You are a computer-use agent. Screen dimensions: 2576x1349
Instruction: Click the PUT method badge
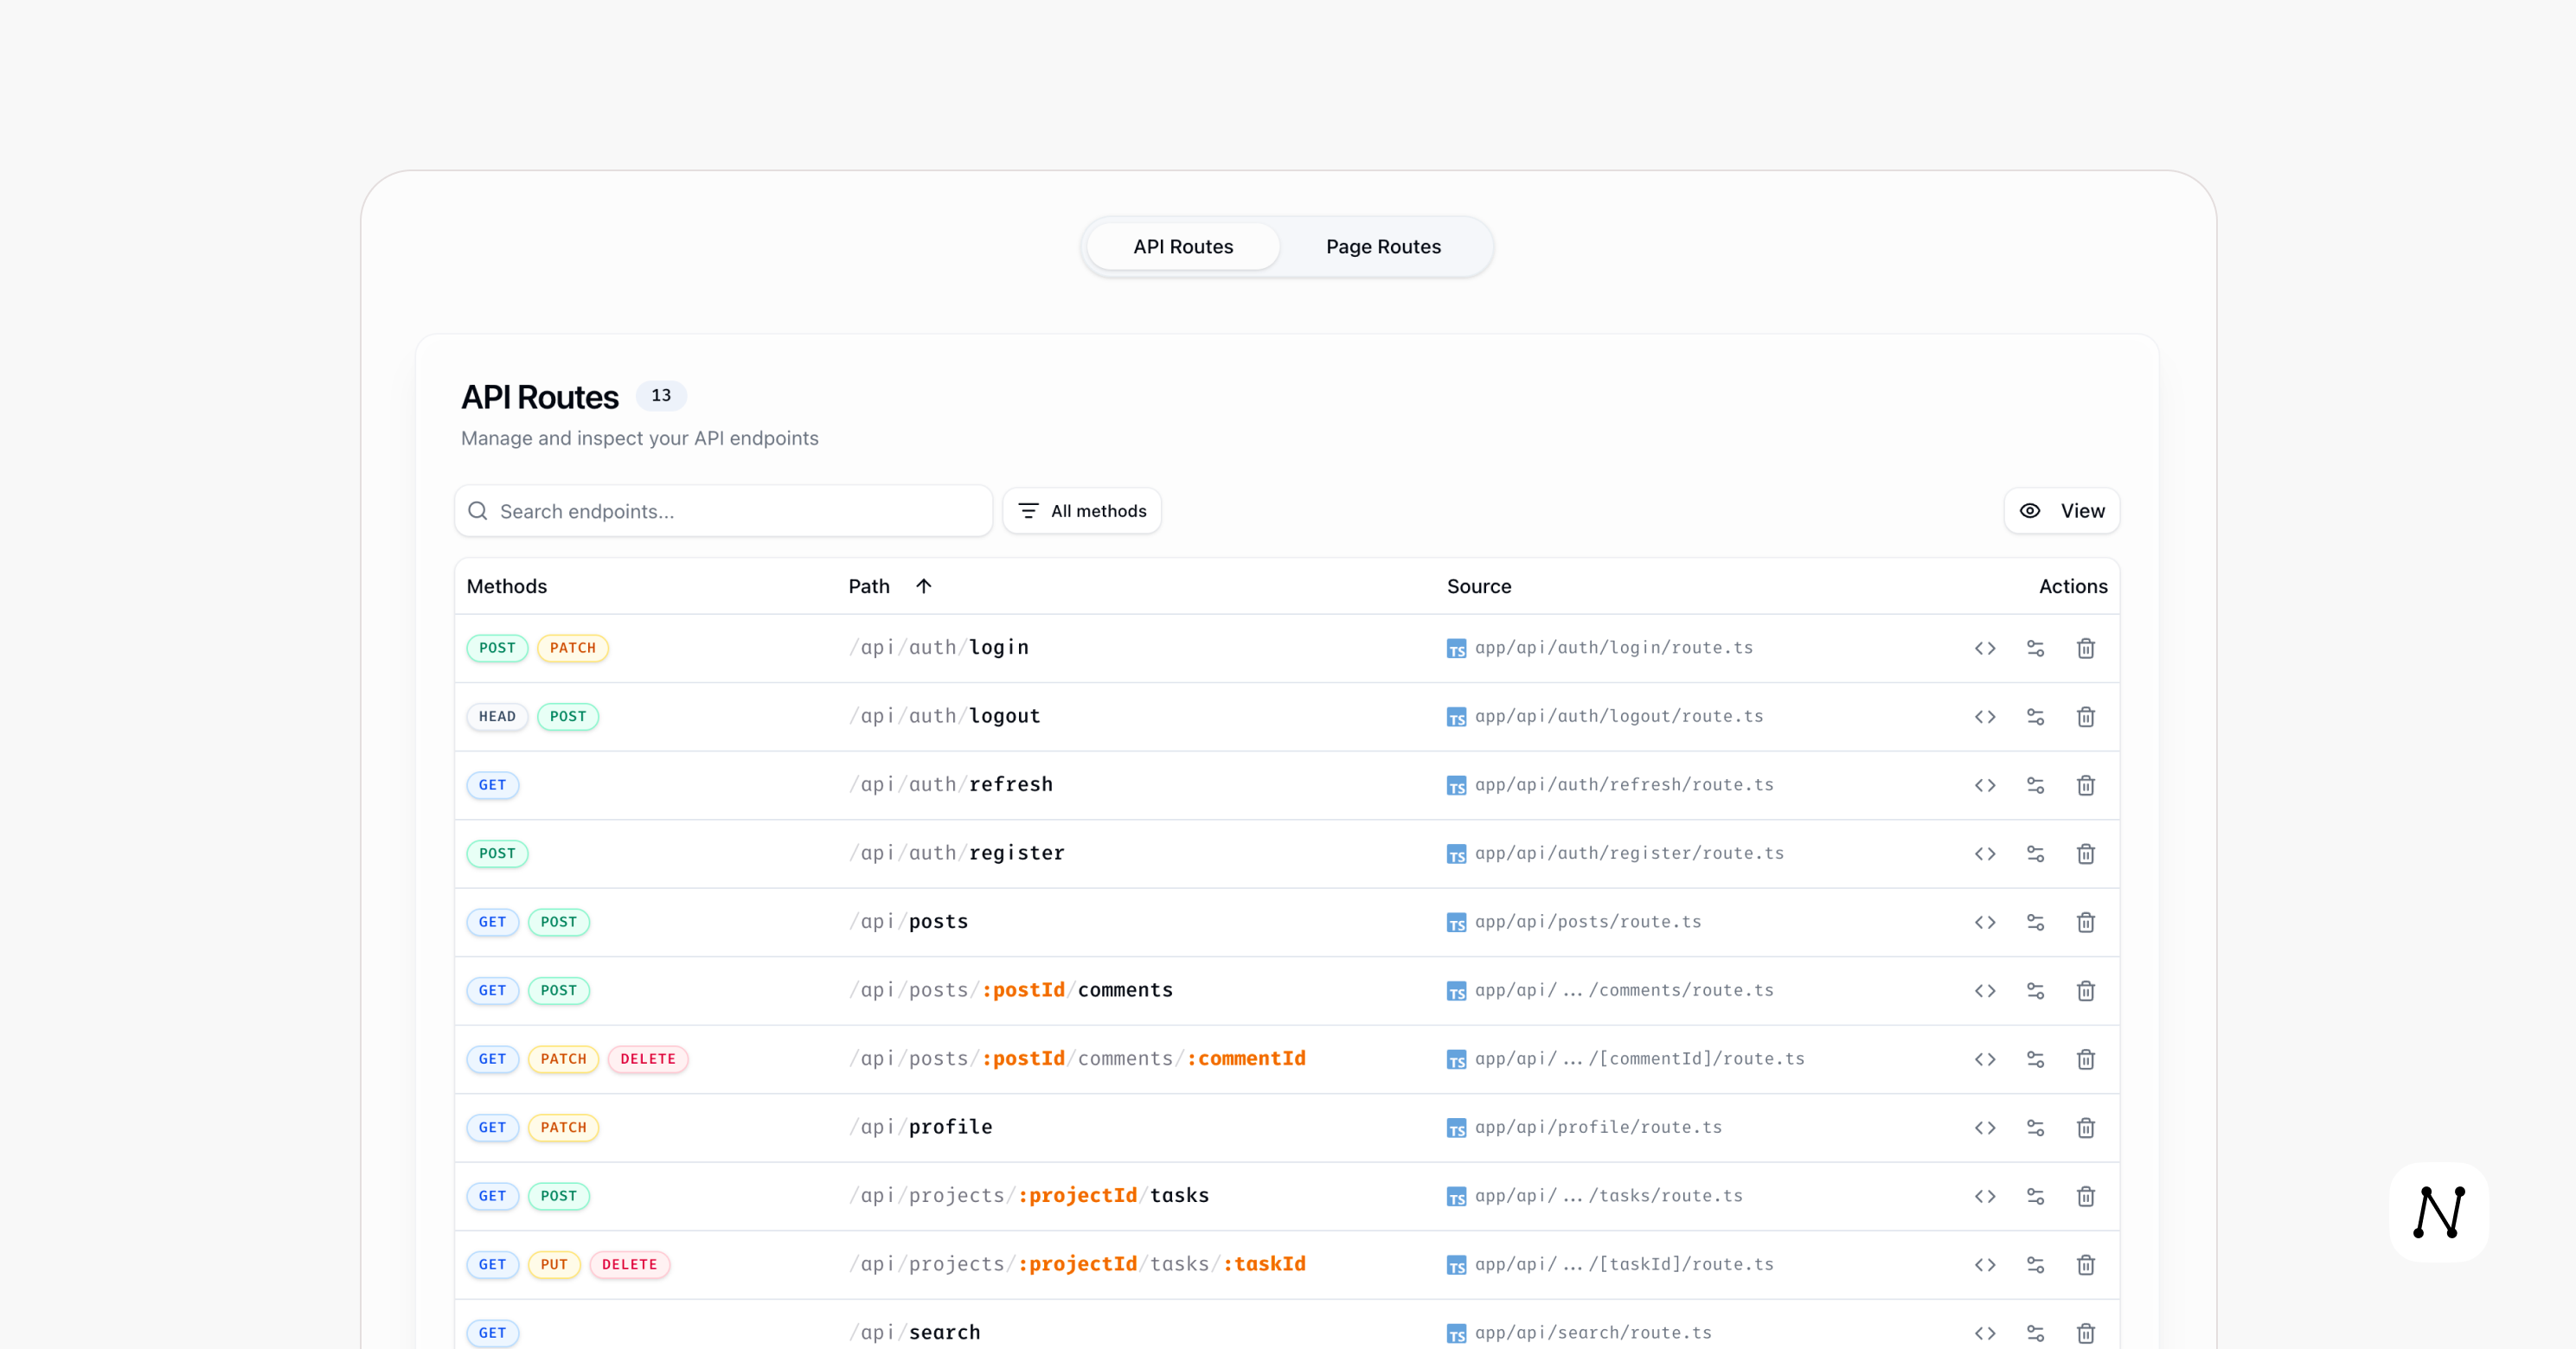pos(554,1265)
